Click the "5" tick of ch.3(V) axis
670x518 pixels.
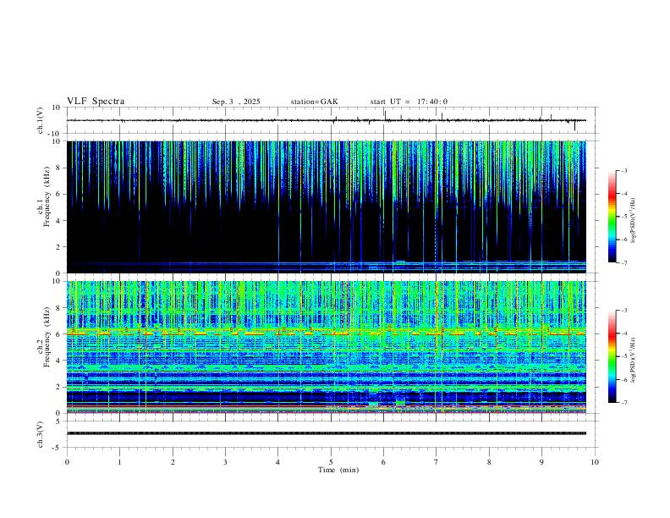point(59,421)
